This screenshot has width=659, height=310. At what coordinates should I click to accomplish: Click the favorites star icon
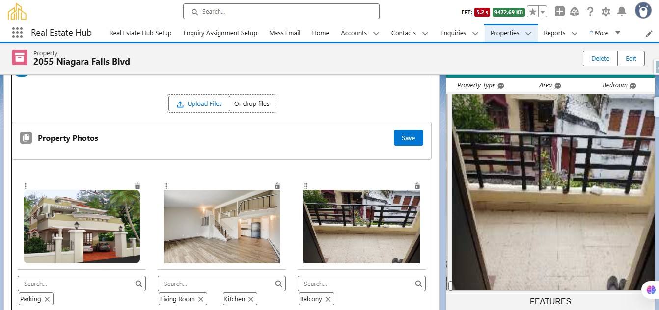tap(533, 12)
